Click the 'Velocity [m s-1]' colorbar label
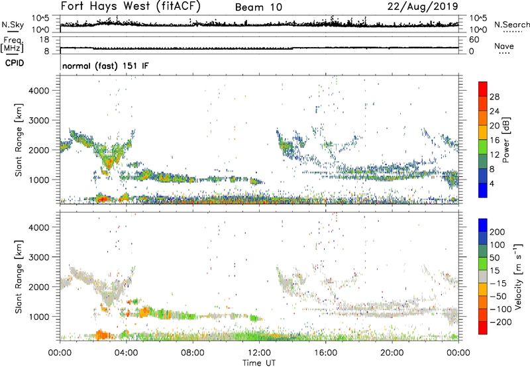Screen dimensions: 530x367 [518, 276]
